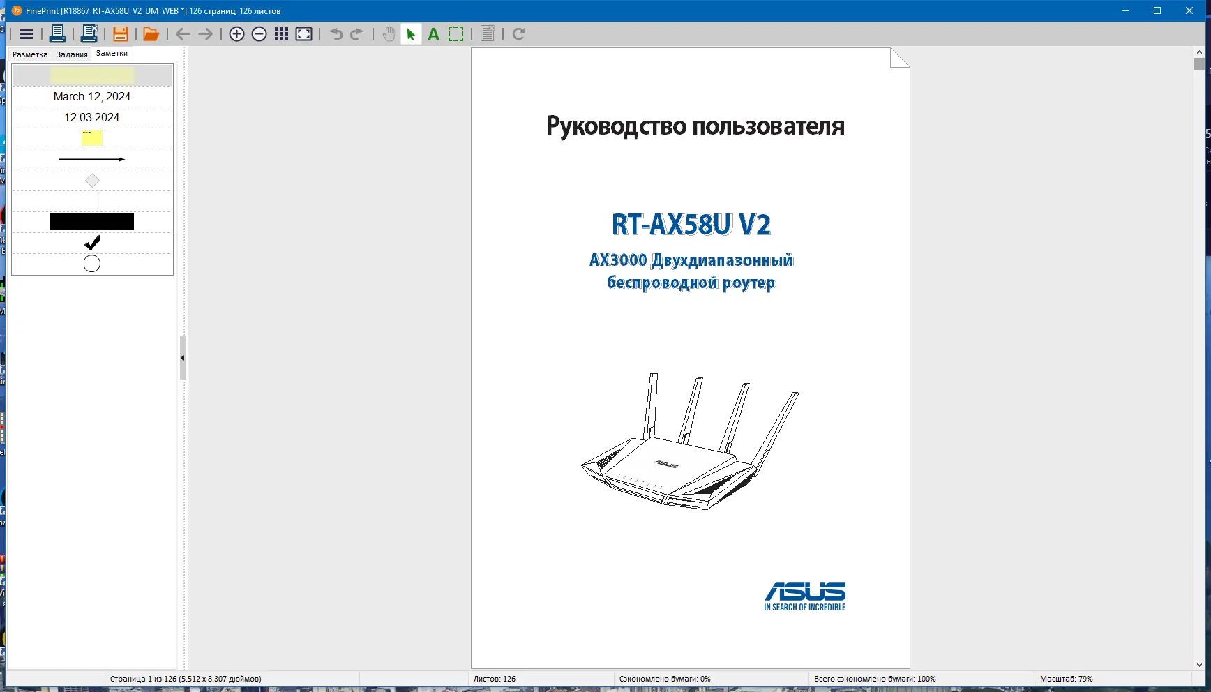Image resolution: width=1211 pixels, height=692 pixels.
Task: Close the FinePrint window
Action: click(1189, 10)
